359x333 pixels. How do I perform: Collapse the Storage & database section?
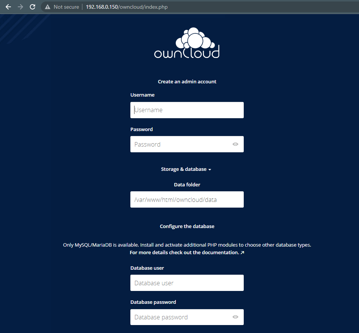(x=186, y=169)
